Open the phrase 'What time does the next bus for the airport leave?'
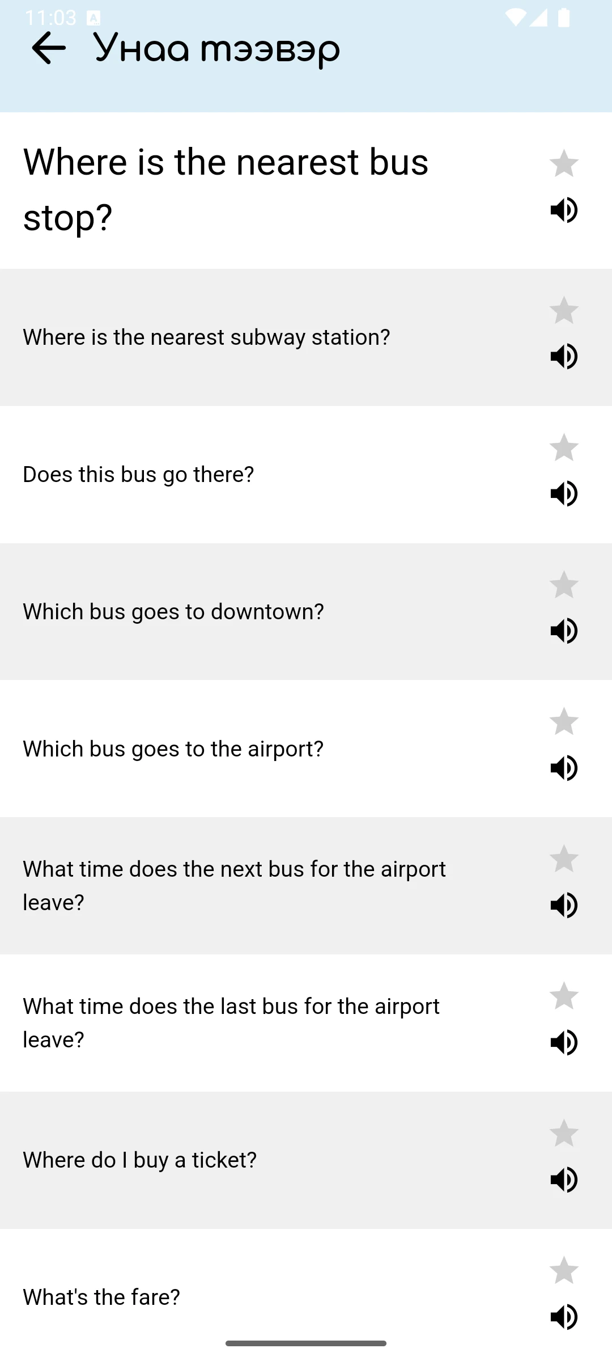The height and width of the screenshot is (1361, 612). [234, 886]
